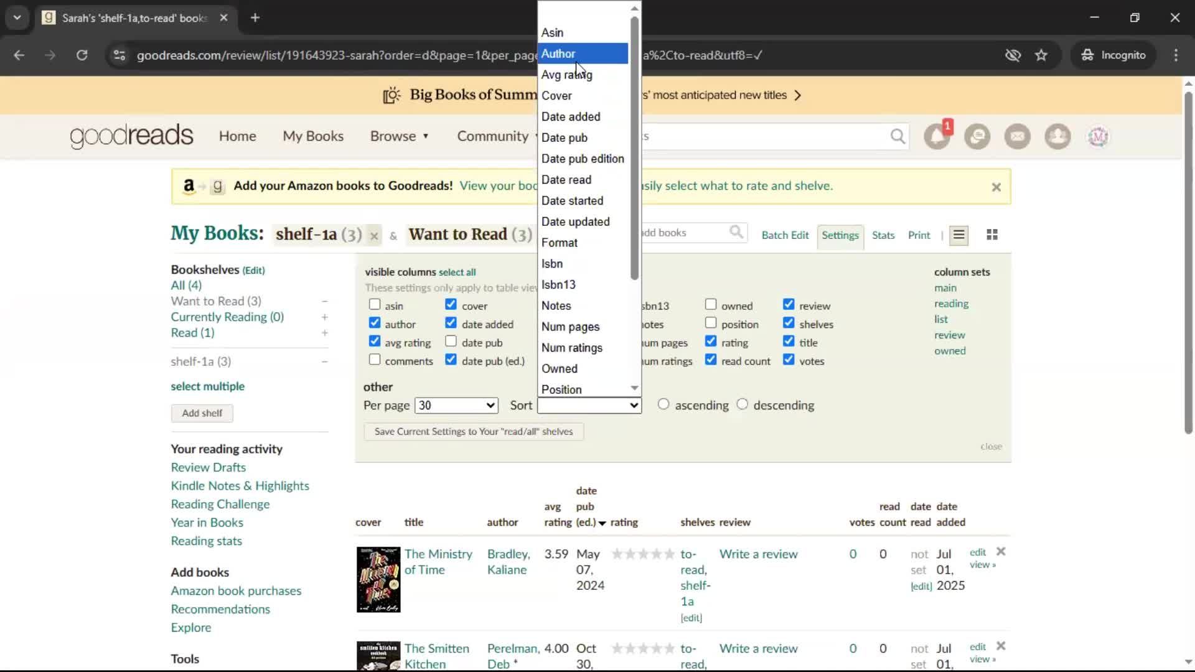Open The Ministry of Time cover thumbnail

[x=378, y=579]
